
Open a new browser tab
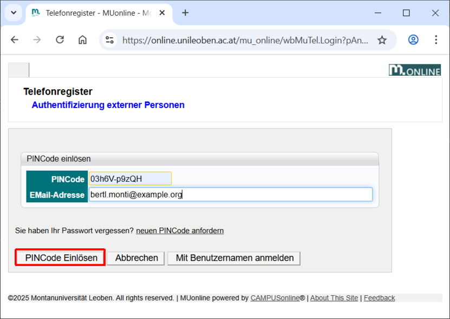(185, 11)
